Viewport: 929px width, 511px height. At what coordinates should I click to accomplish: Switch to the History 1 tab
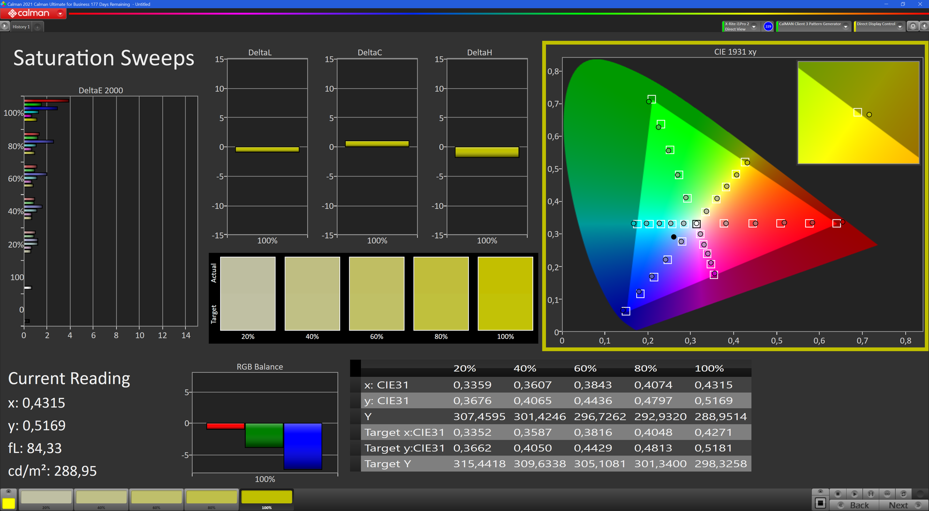pos(21,27)
